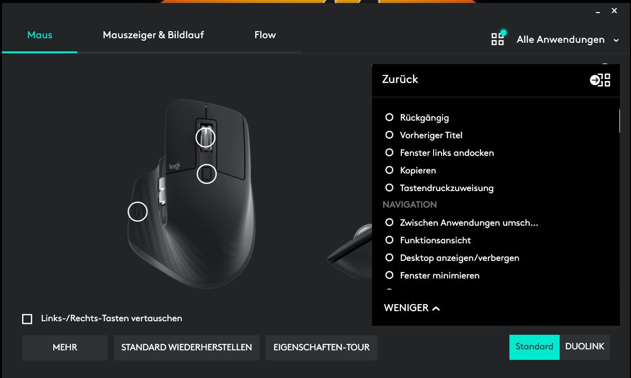Select the Rückgängig radio option
631x378 pixels.
click(389, 118)
